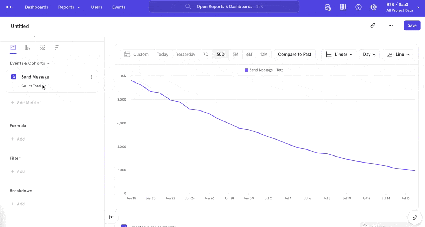Toggle the selected segments checkbox
425x227 pixels.
click(x=124, y=226)
